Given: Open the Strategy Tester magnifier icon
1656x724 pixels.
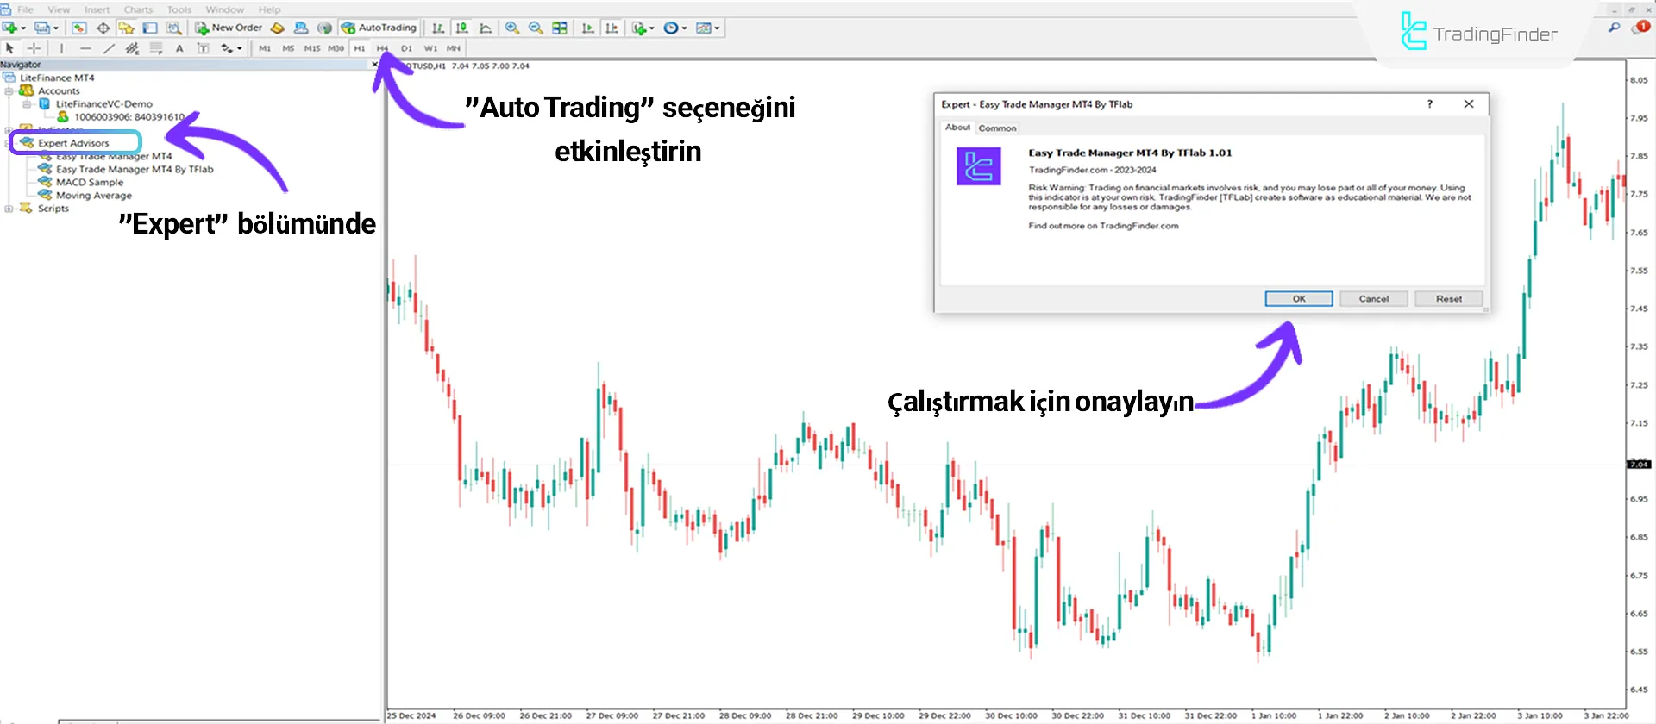Looking at the screenshot, I should [173, 28].
